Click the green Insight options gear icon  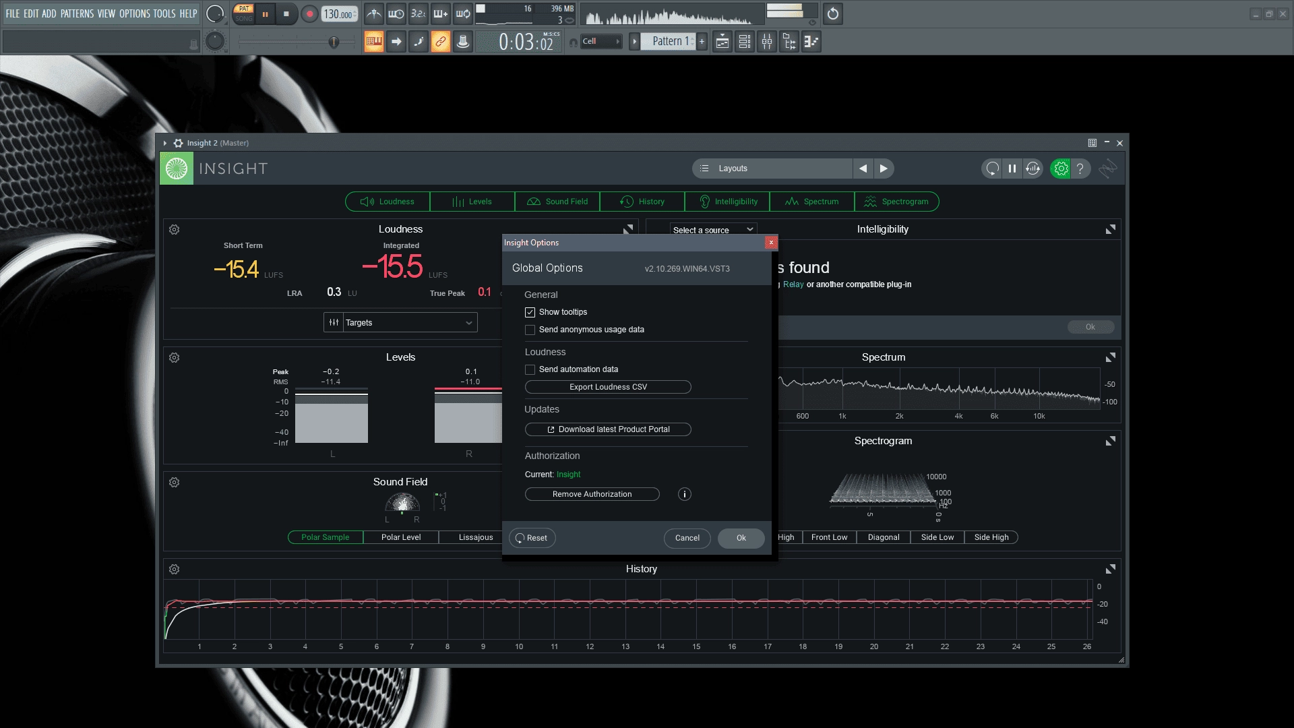click(1061, 169)
